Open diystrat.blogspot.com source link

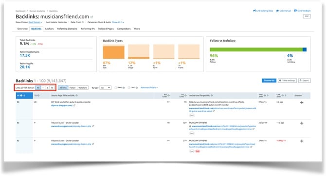(62, 106)
